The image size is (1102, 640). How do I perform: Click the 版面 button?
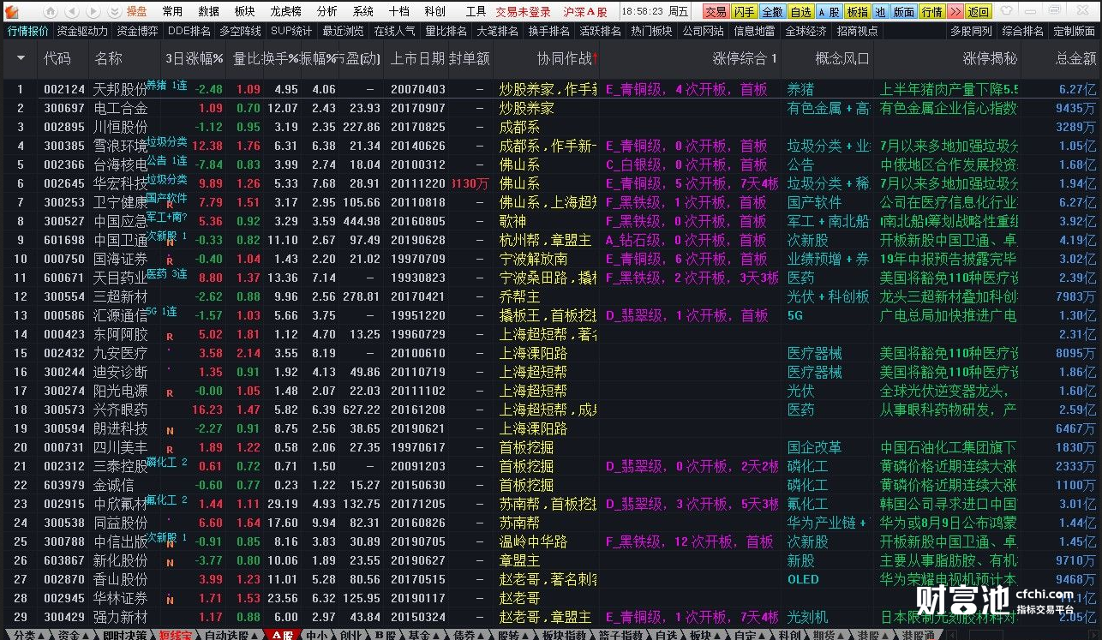pyautogui.click(x=903, y=12)
